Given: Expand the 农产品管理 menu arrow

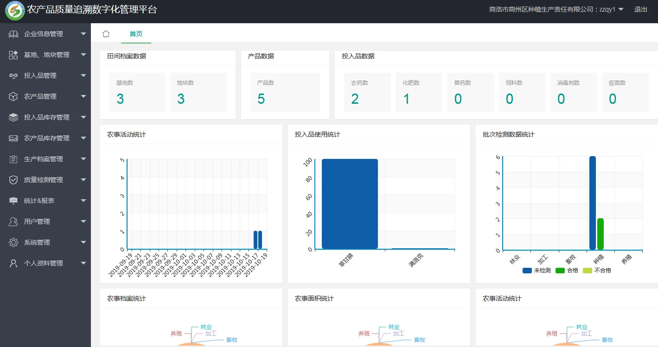Looking at the screenshot, I should coord(83,96).
